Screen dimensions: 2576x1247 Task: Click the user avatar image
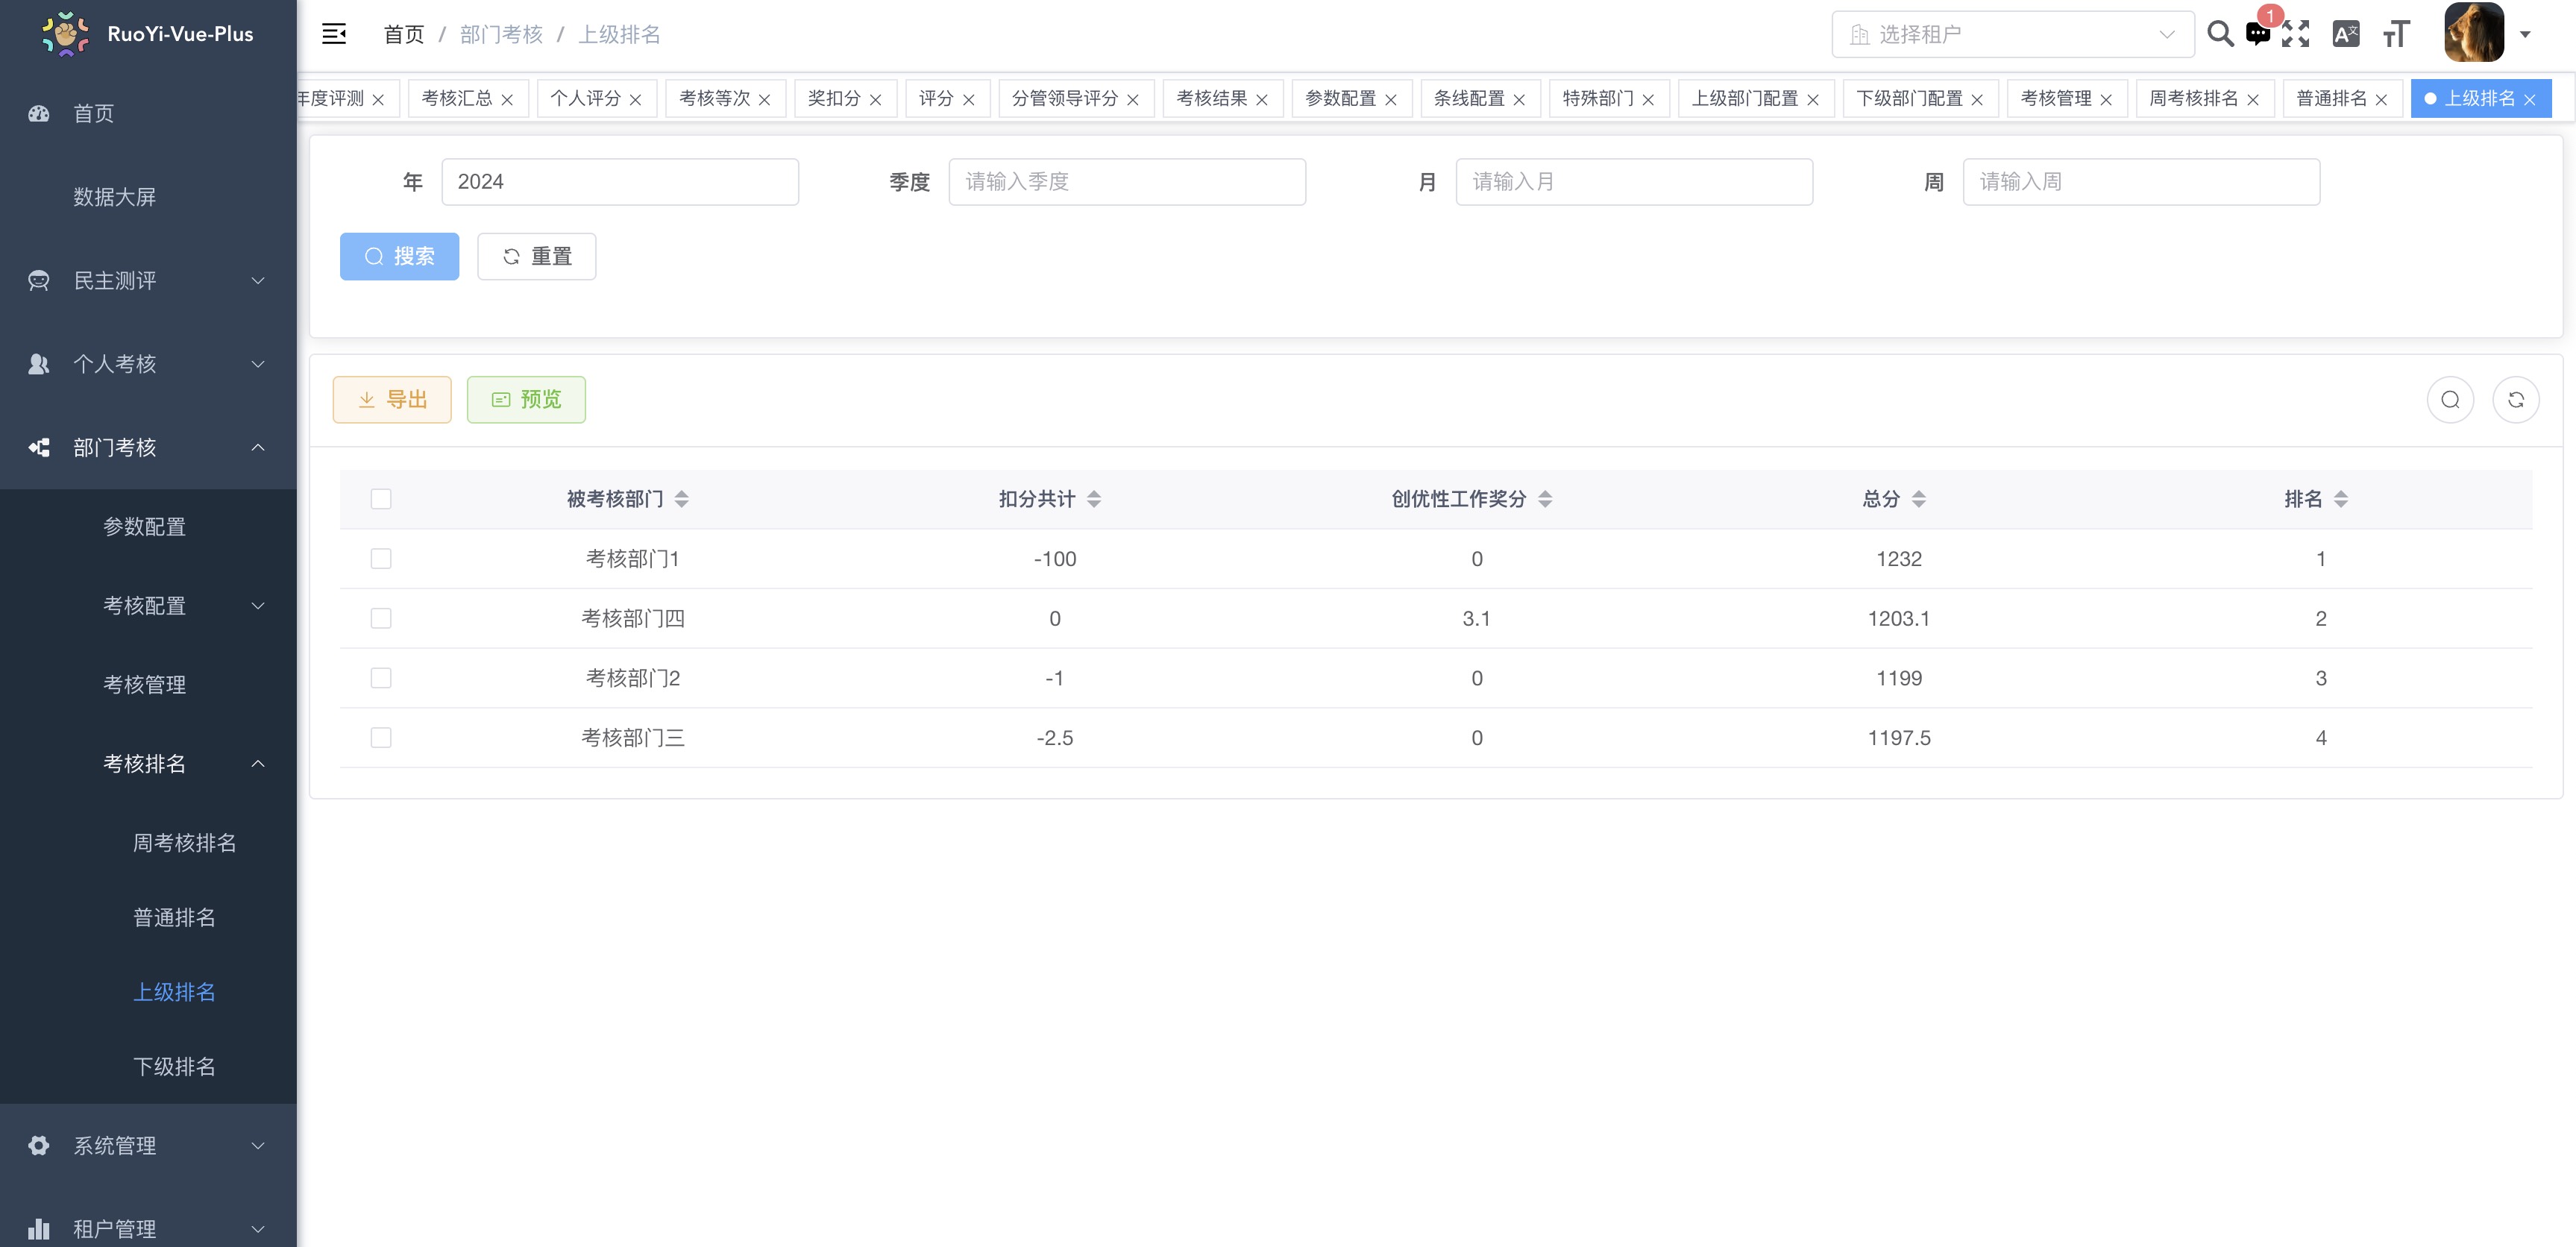point(2474,33)
